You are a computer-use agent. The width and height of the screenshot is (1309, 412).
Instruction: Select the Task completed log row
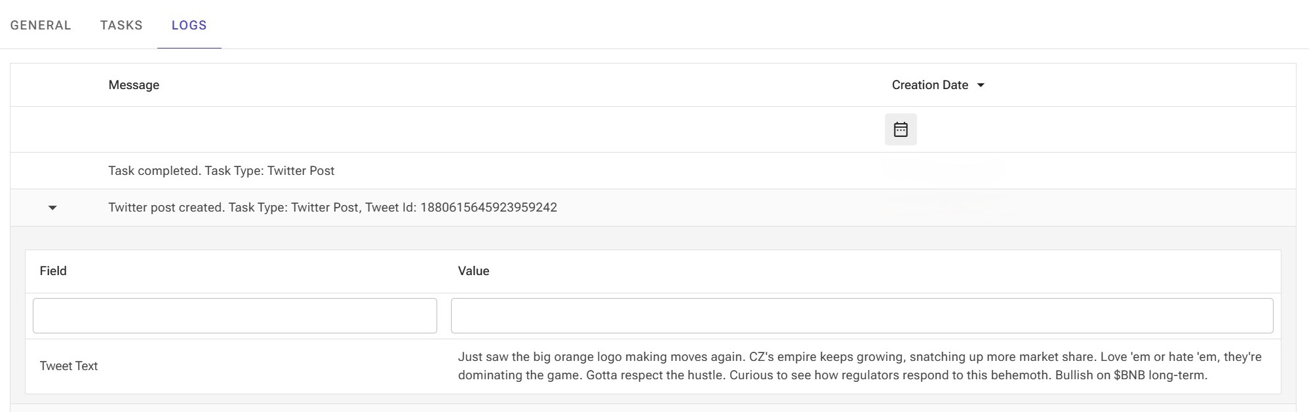point(221,171)
